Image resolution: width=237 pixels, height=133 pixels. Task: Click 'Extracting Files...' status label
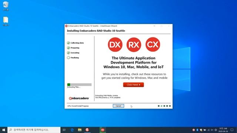coord(74,87)
